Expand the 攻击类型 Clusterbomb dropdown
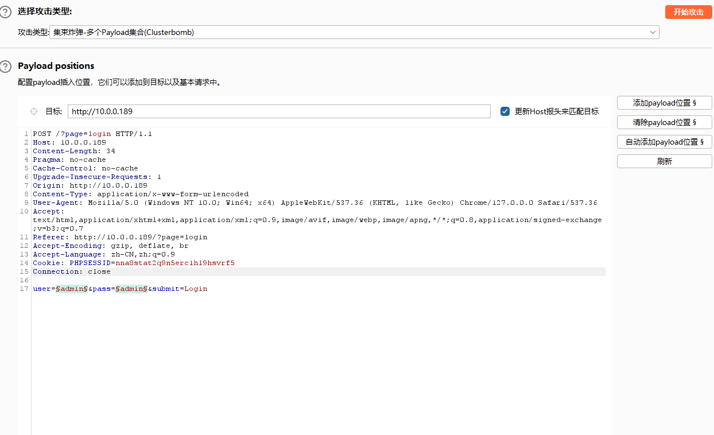714x435 pixels. (653, 33)
